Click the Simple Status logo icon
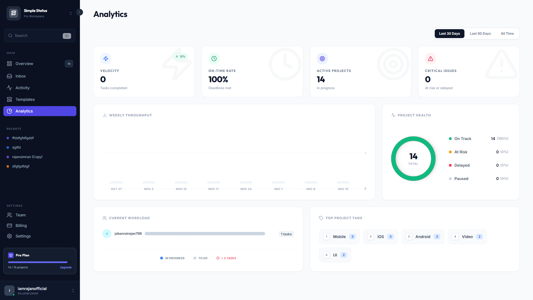The height and width of the screenshot is (300, 533). click(13, 13)
